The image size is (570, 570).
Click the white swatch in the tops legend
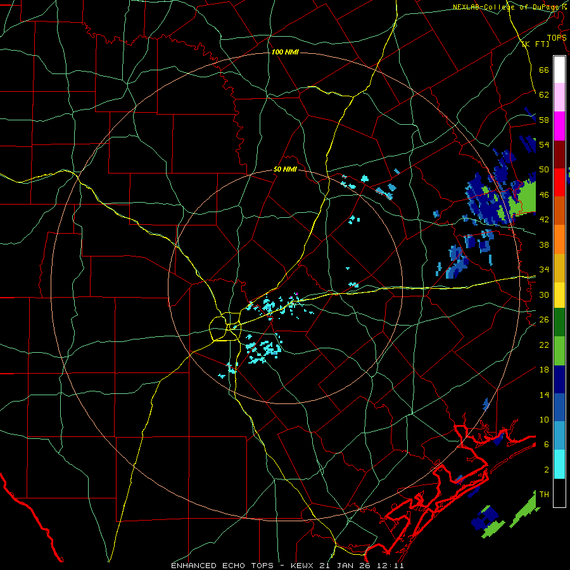click(559, 70)
